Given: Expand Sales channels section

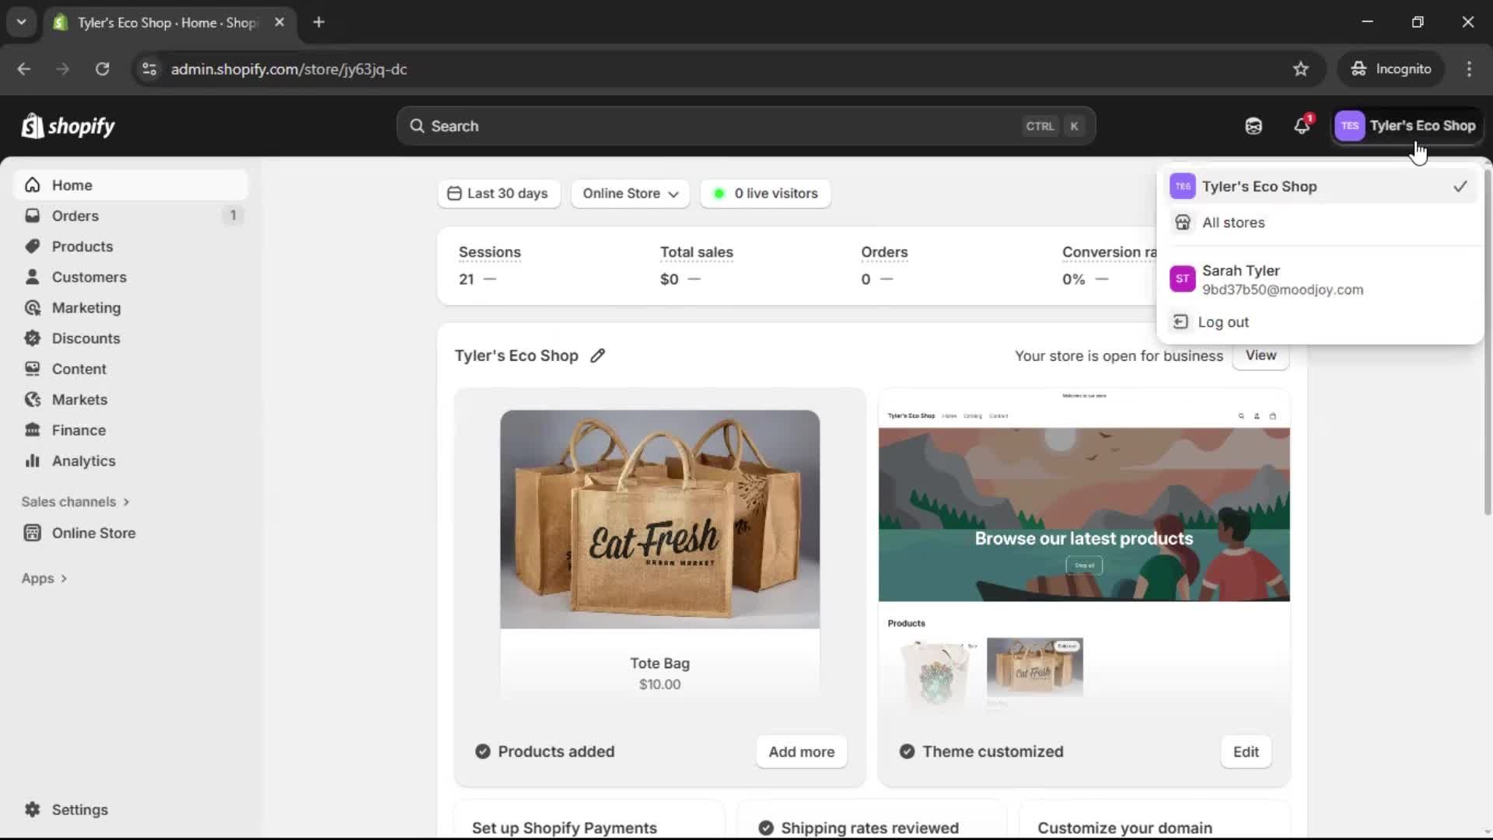Looking at the screenshot, I should coord(75,502).
